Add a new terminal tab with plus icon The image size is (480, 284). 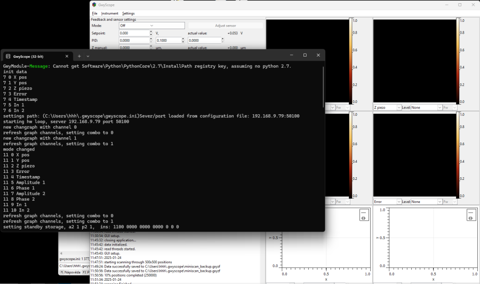(79, 56)
